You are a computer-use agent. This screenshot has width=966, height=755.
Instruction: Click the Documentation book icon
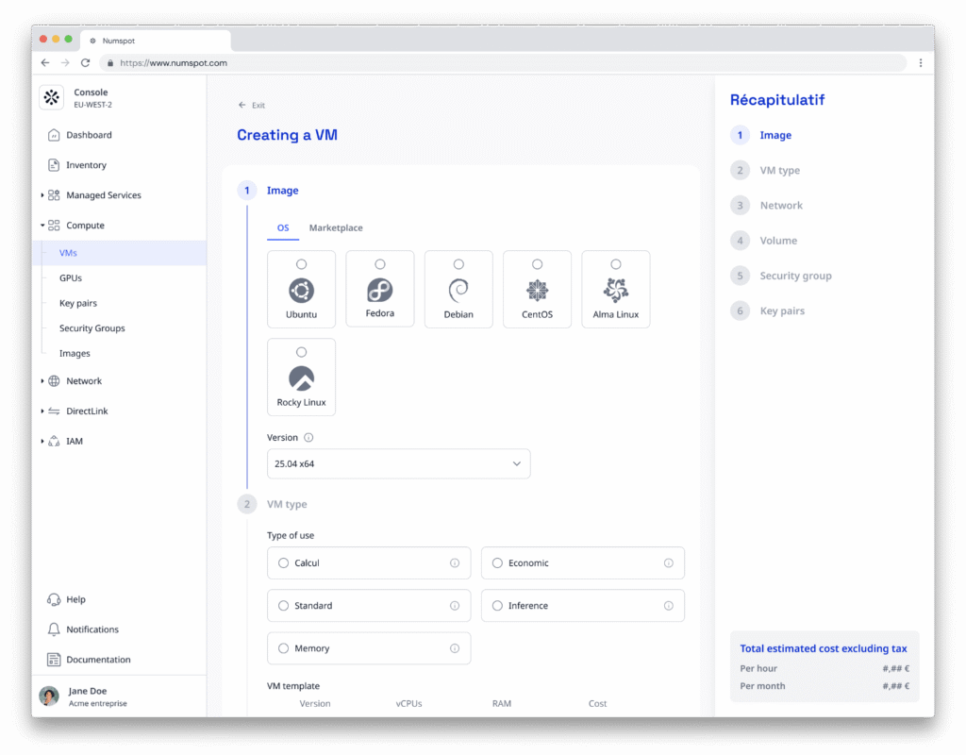[x=54, y=660]
